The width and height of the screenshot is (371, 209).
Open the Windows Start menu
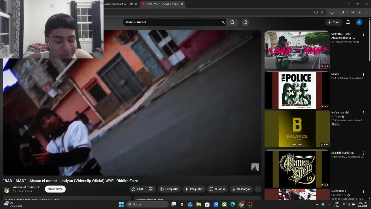click(121, 204)
